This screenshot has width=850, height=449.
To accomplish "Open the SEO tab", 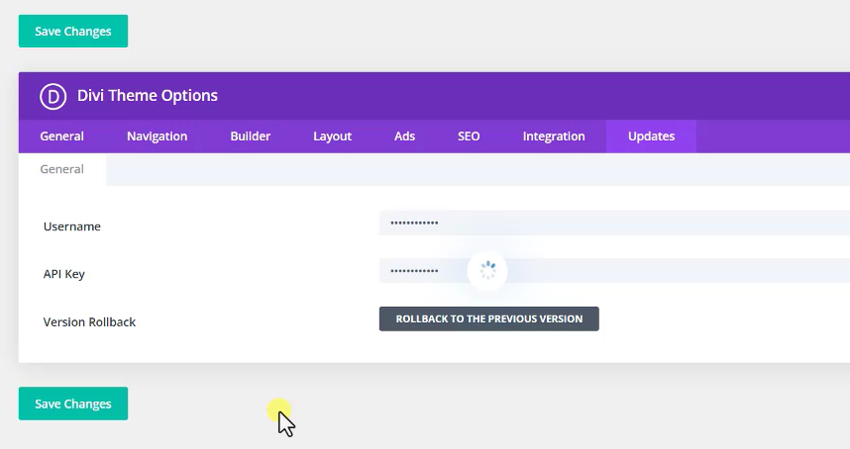I will 469,136.
